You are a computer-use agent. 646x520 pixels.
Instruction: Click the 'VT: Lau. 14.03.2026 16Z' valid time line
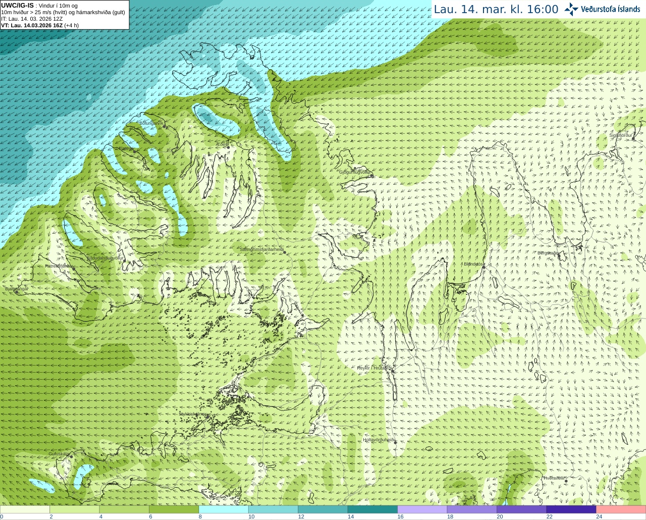40,25
